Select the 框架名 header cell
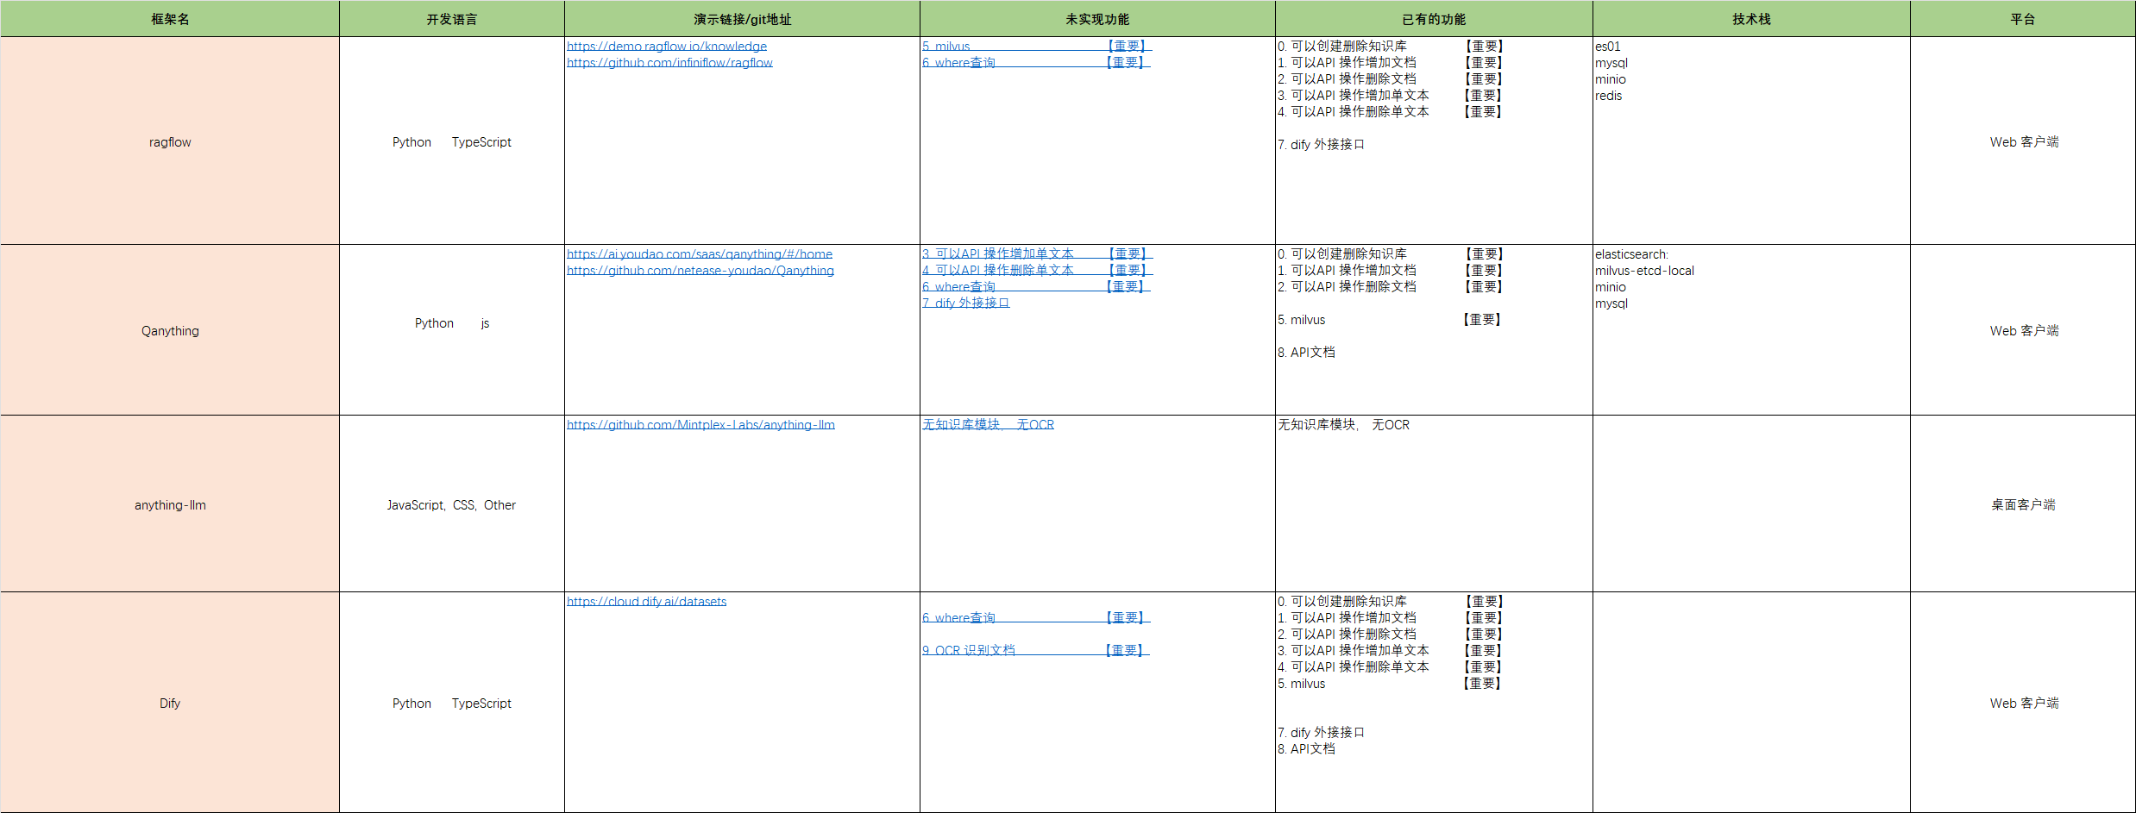 pos(170,19)
